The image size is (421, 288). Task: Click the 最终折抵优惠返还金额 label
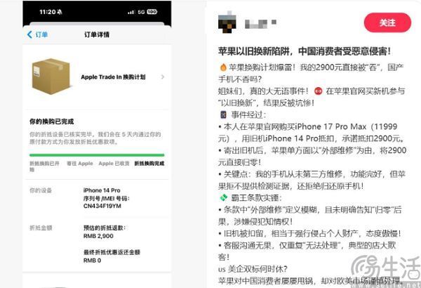[x=112, y=252]
